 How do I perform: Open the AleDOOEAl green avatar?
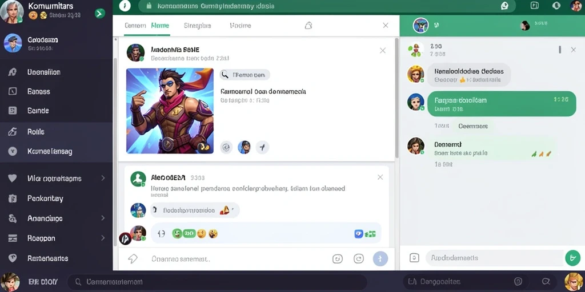pyautogui.click(x=138, y=179)
